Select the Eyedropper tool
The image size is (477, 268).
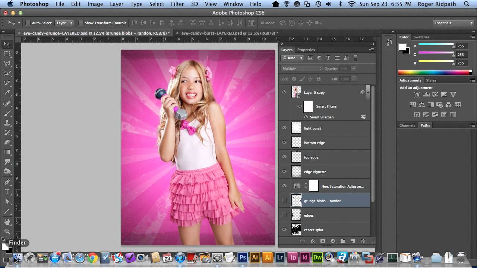pos(7,93)
